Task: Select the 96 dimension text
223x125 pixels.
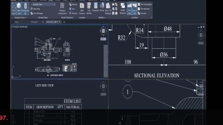Action: pos(196,62)
